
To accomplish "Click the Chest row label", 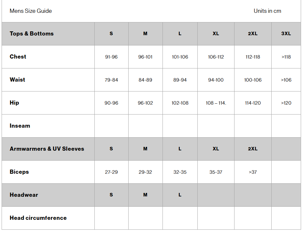I will point(18,57).
